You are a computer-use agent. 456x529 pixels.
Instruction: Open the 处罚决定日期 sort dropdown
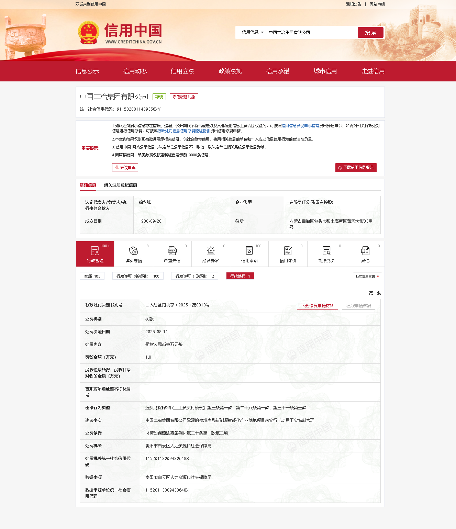coord(367,276)
